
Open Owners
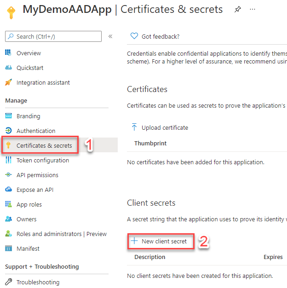pos(26,219)
